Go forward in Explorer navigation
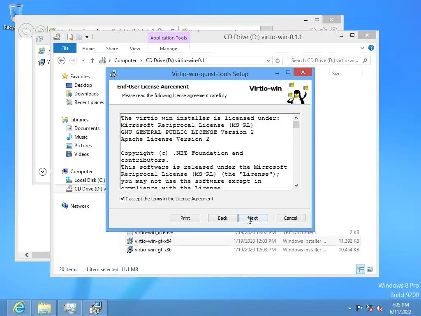This screenshot has width=421, height=316. pyautogui.click(x=73, y=60)
